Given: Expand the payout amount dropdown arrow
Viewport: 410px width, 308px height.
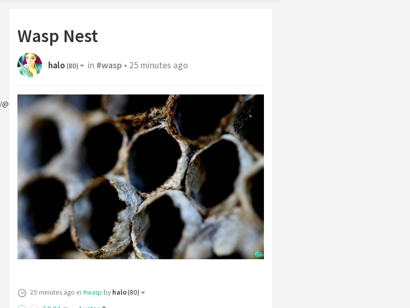Looking at the screenshot, I should click(66, 307).
